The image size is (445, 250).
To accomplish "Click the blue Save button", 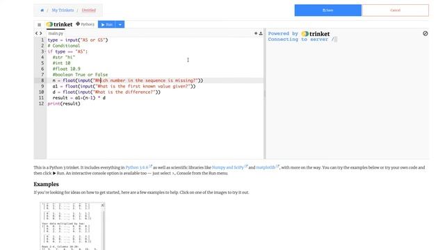I will coord(327,10).
